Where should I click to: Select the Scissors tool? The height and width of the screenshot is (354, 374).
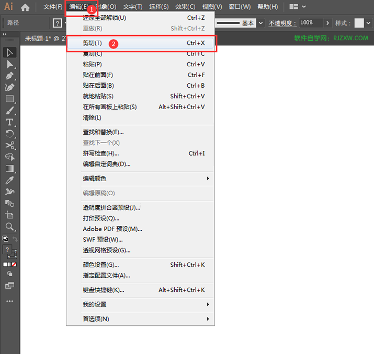9,146
